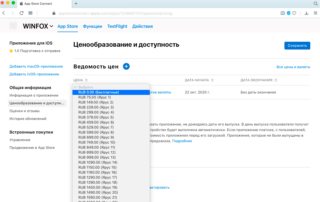
Task: Click Добавить macOS-приложение link
Action: pos(36,66)
